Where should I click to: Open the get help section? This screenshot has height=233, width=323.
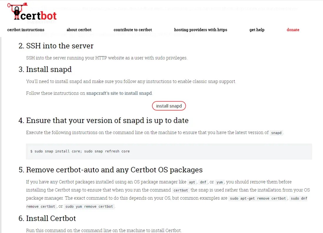tap(257, 30)
